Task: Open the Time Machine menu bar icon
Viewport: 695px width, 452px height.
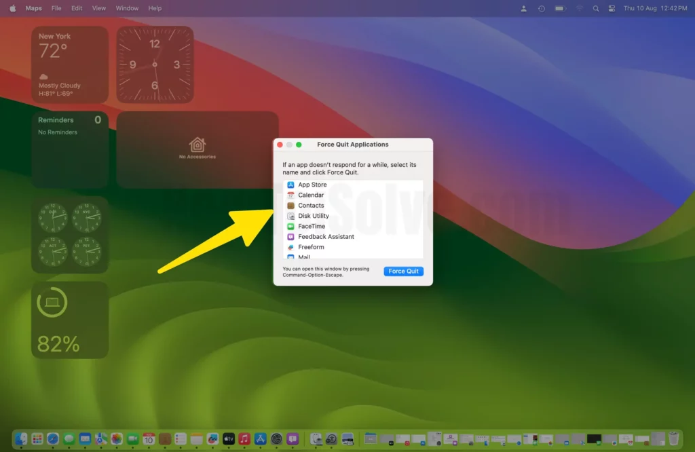Action: (541, 8)
